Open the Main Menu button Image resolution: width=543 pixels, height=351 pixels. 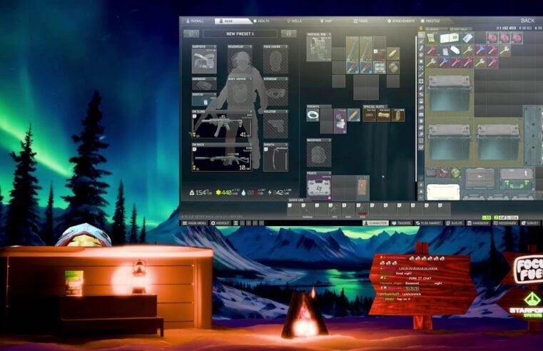(x=194, y=223)
